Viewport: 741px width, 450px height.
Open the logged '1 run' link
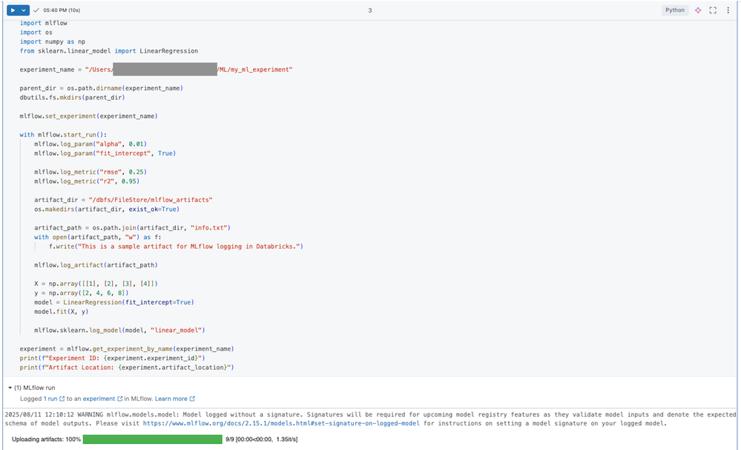point(50,399)
